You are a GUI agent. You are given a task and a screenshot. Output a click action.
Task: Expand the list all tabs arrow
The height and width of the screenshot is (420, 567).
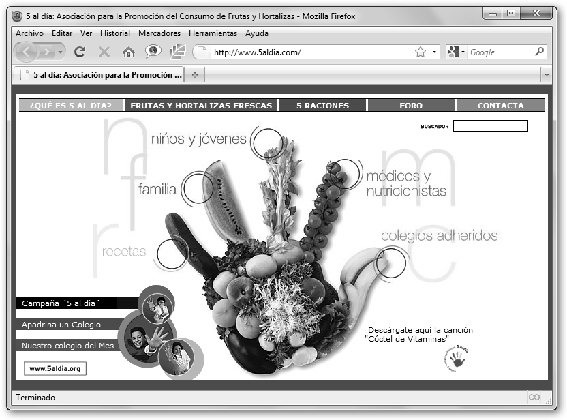tap(546, 75)
